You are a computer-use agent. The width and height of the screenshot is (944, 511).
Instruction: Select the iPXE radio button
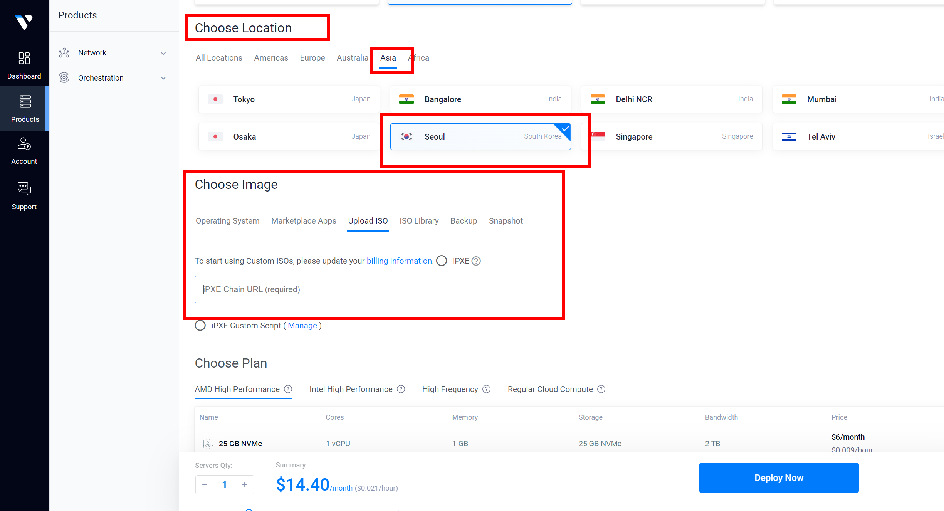click(x=442, y=261)
